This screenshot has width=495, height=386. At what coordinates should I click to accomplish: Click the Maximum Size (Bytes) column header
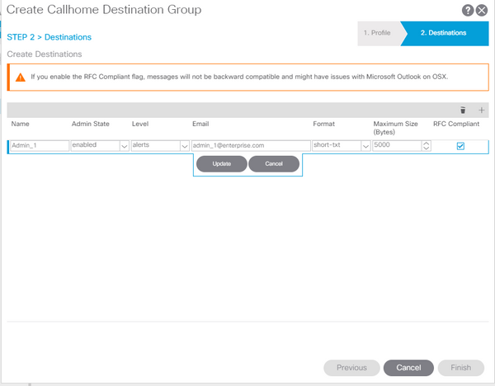point(395,128)
